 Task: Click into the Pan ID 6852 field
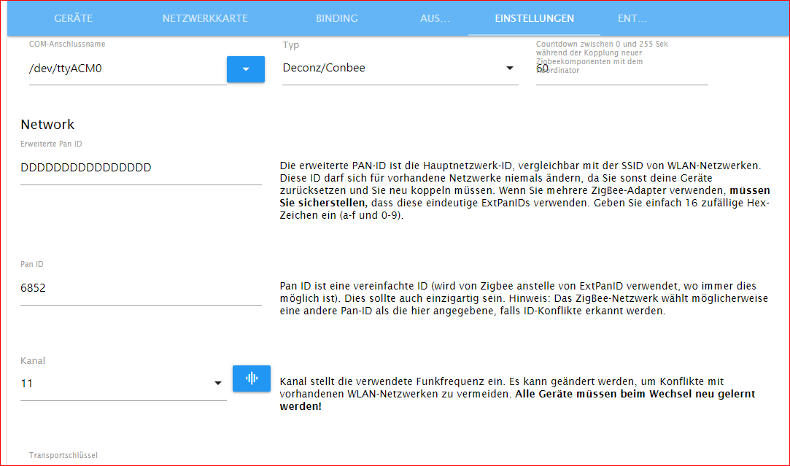(141, 288)
